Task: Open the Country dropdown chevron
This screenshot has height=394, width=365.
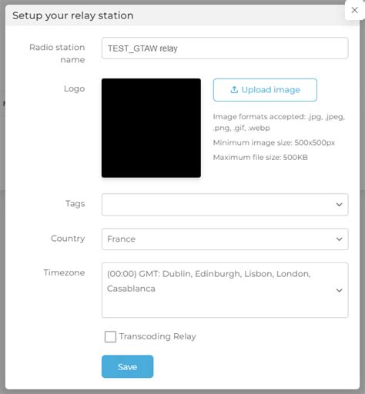Action: 340,239
